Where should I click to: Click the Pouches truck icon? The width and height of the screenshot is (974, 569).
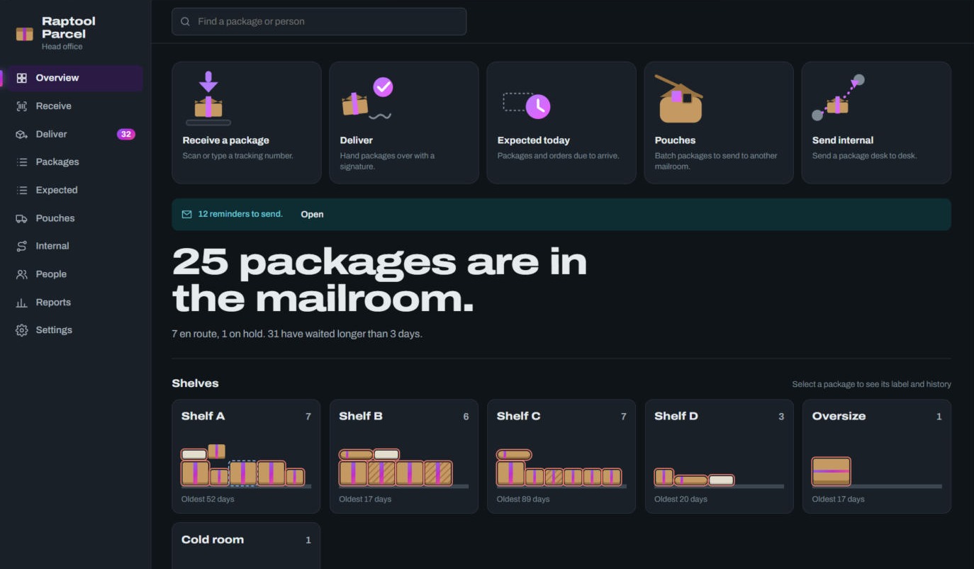(x=22, y=218)
